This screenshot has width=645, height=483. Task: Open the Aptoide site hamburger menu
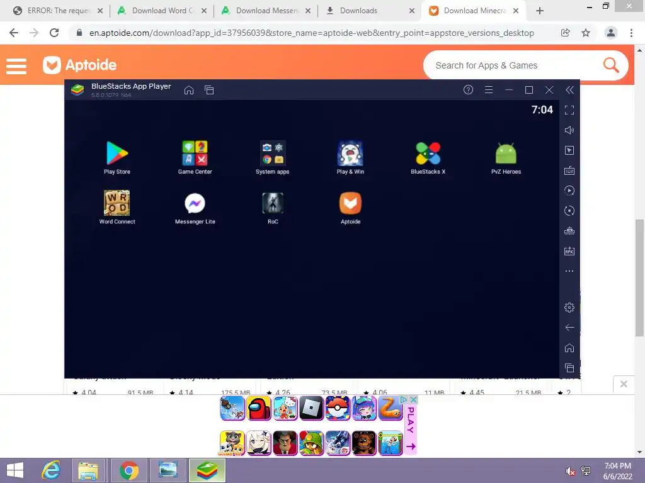(16, 65)
